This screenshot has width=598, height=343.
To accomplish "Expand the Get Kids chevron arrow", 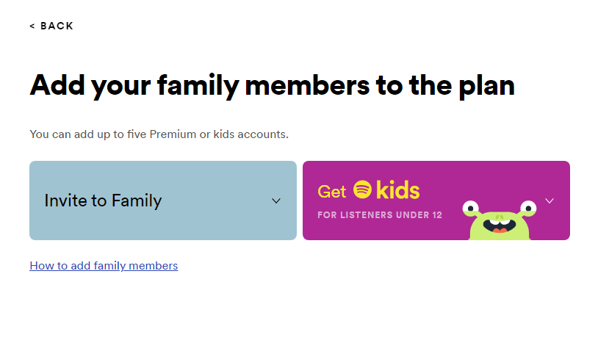I will tap(549, 201).
